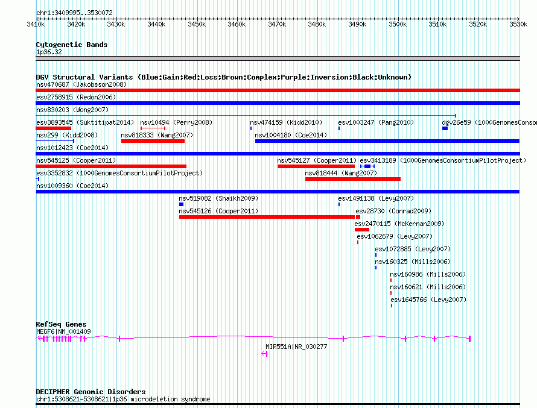The width and height of the screenshot is (537, 408).
Task: Open the esv3893545 (Suktitipat2014) variant
Action: point(85,122)
